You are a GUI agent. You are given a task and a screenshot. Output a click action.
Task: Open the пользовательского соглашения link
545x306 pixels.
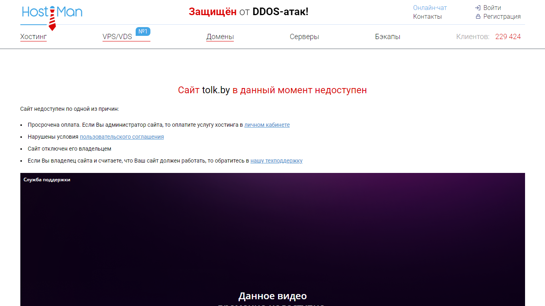122,137
